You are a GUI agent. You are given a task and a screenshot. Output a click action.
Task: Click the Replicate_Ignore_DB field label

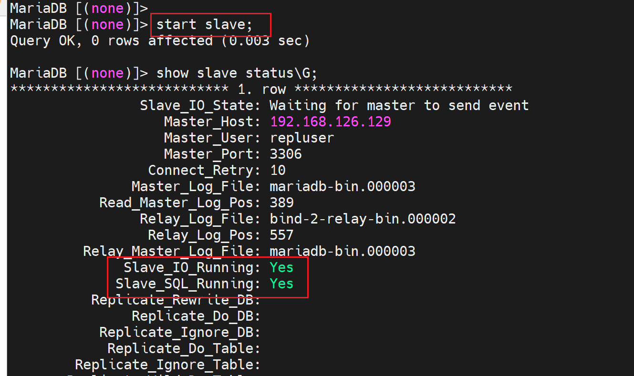pos(179,332)
